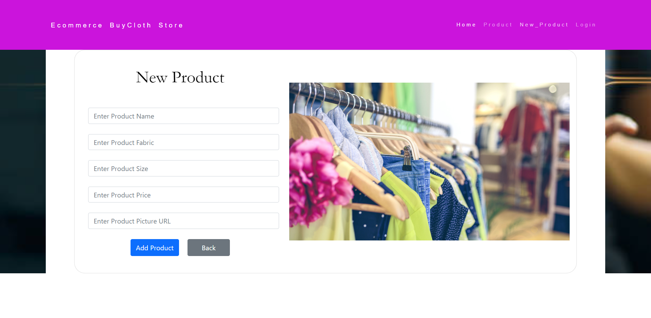
Task: Select the New_Product nav item
Action: 544,25
